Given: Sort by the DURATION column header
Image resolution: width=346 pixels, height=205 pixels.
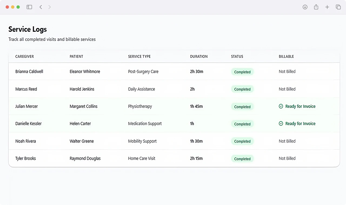Looking at the screenshot, I should 199,56.
